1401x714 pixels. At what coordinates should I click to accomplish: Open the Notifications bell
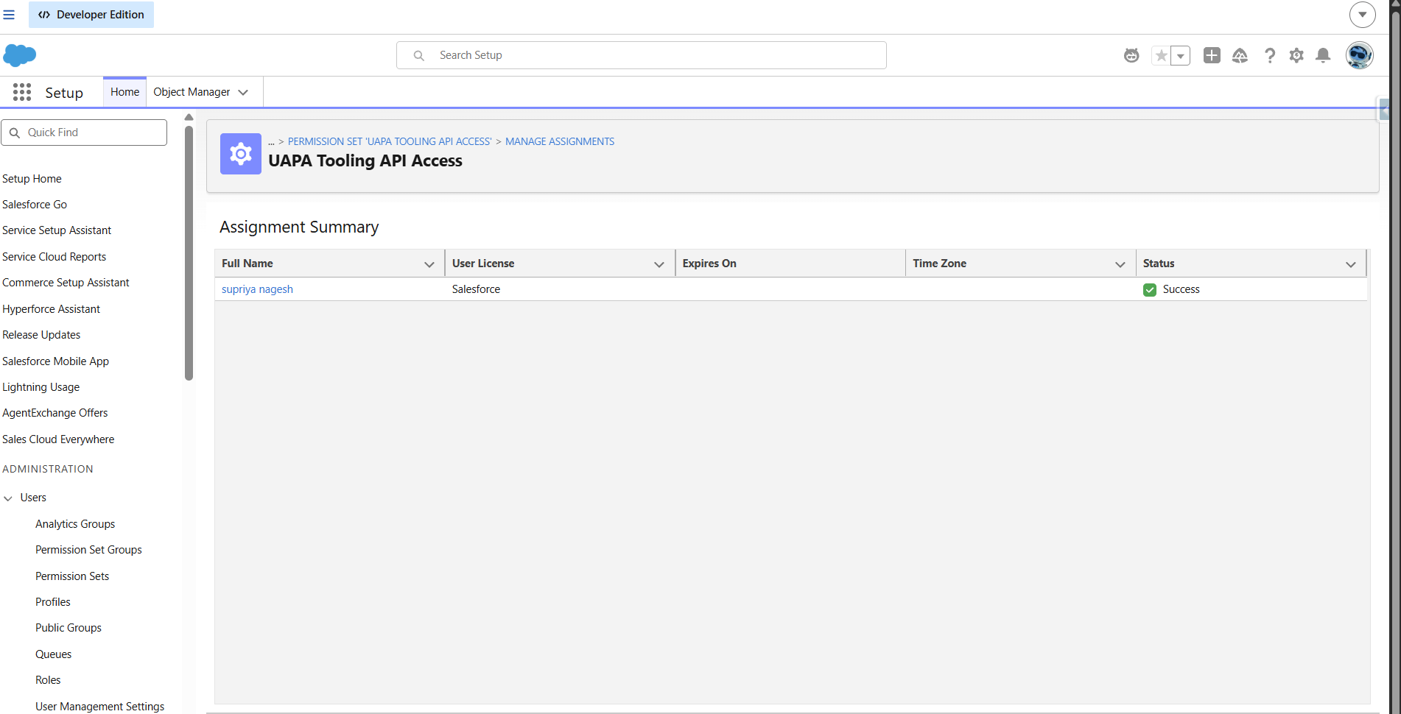click(x=1323, y=55)
